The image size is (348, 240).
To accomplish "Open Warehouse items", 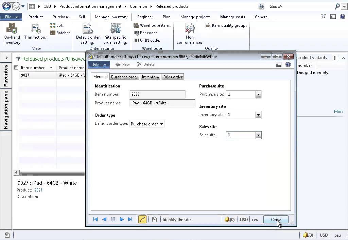I will click(152, 25).
